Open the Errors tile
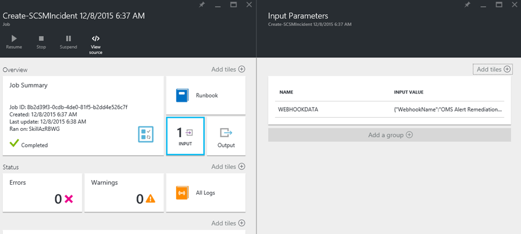 coord(43,193)
